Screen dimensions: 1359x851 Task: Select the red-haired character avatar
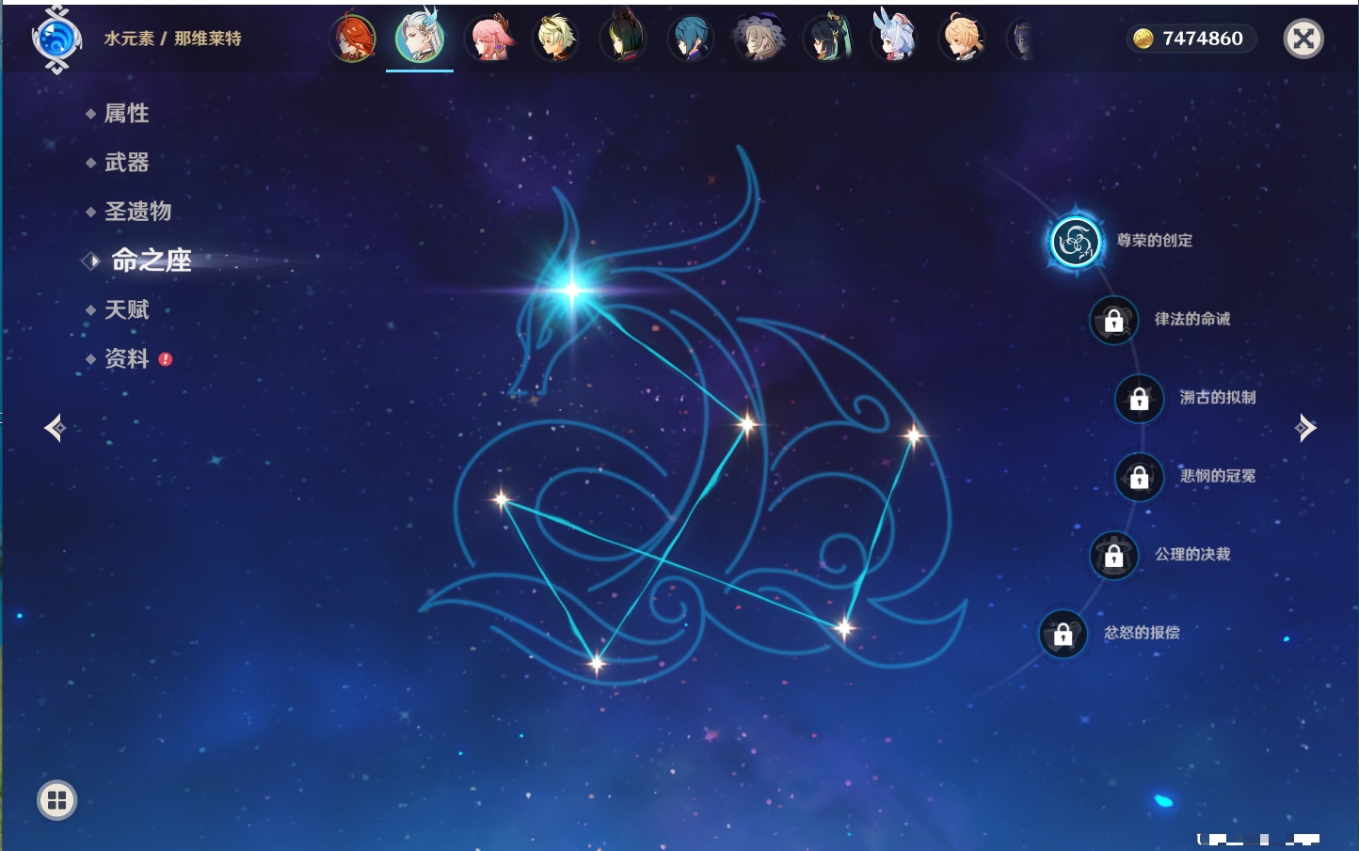[353, 39]
